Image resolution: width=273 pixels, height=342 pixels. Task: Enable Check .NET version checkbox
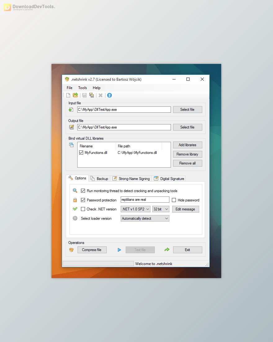(83, 209)
